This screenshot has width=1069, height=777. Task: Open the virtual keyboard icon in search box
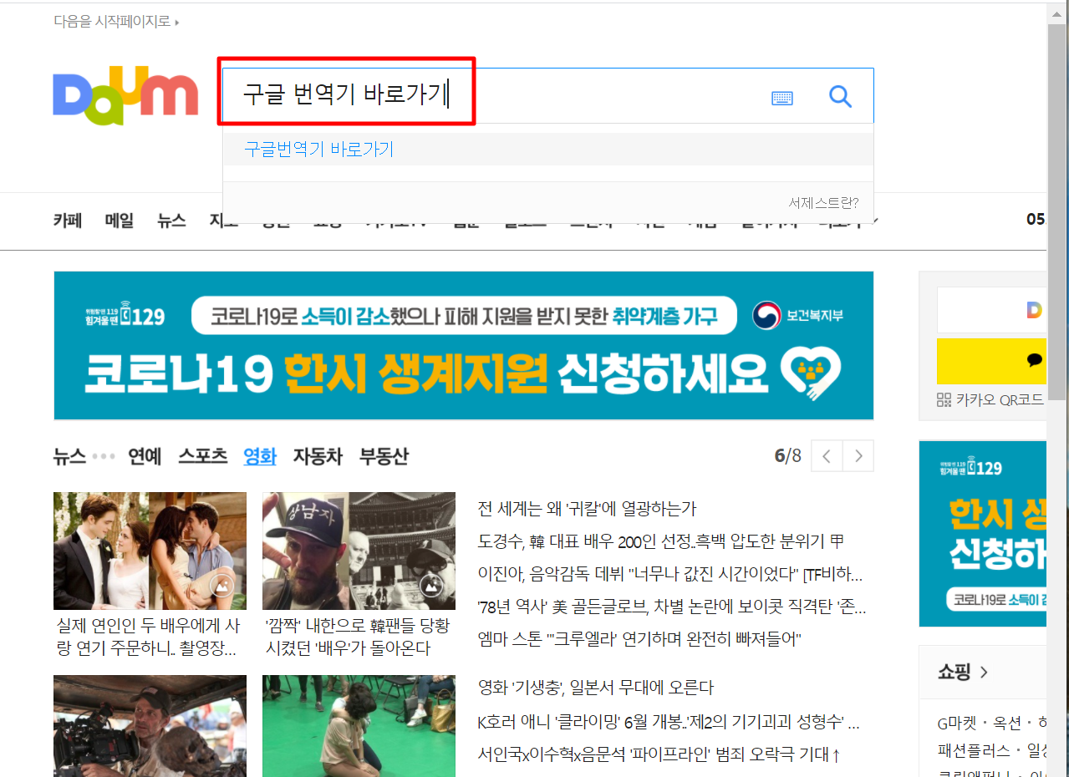(x=782, y=98)
